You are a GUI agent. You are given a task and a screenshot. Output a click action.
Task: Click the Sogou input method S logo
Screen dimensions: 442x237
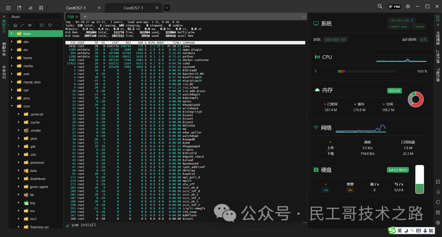(x=392, y=230)
